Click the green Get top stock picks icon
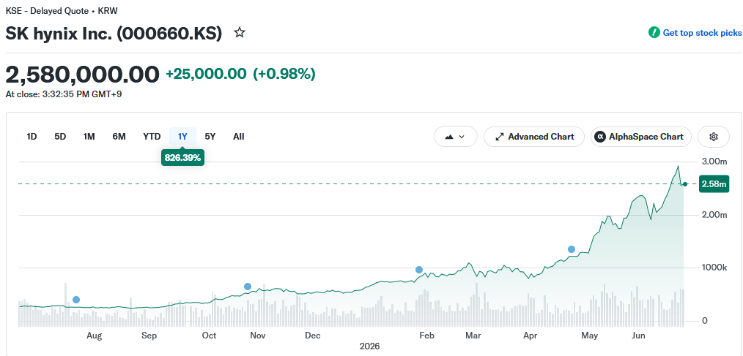 point(654,33)
